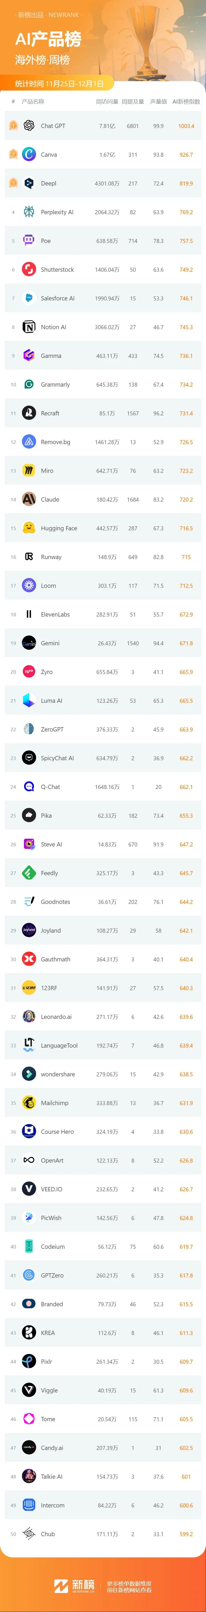Select the Mailchimp logo icon
Screen dimensions: 206x1612
click(29, 1103)
